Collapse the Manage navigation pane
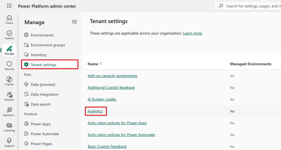The width and height of the screenshot is (281, 150). [74, 22]
